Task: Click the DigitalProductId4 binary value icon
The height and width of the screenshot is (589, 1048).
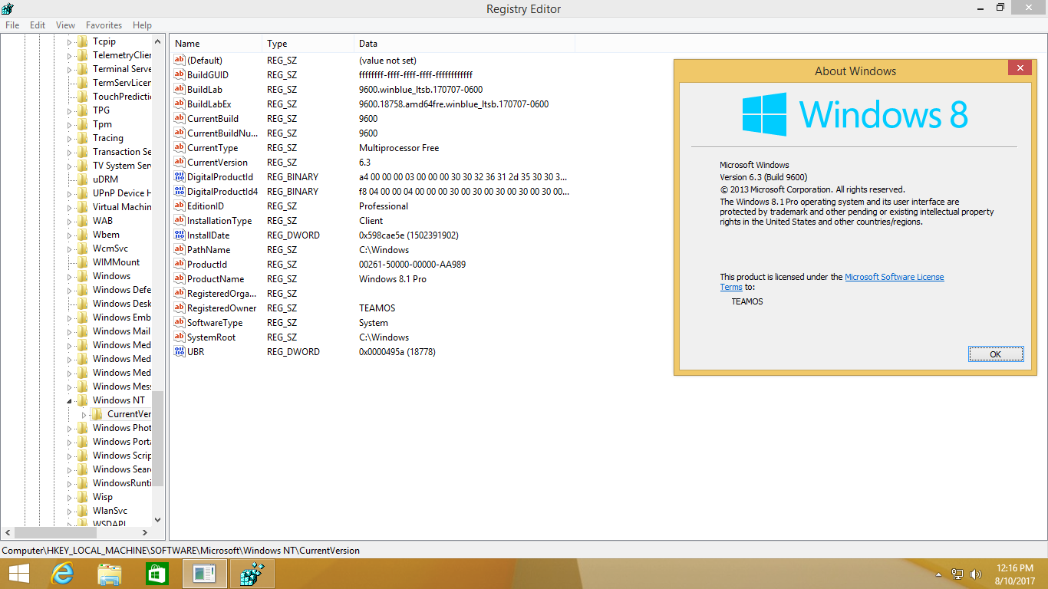Action: (180, 192)
